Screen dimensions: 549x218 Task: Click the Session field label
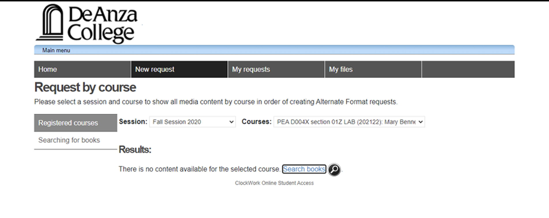[133, 122]
